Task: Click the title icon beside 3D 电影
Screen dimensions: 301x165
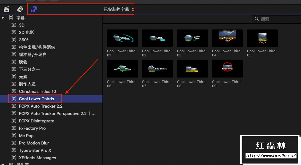Action: (x=13, y=32)
